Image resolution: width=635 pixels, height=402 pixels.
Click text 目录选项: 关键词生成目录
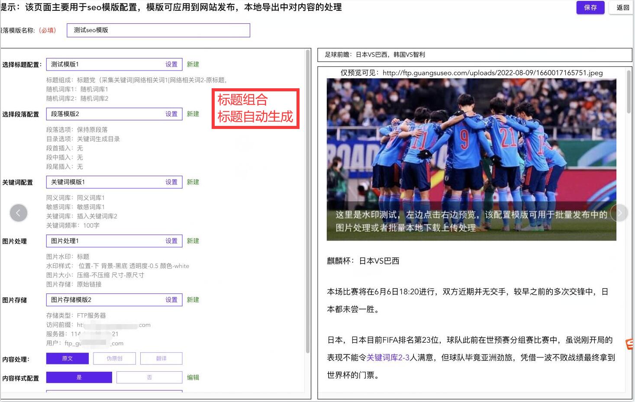pyautogui.click(x=83, y=139)
